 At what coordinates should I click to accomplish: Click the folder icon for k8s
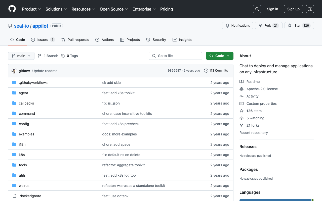pyautogui.click(x=14, y=155)
